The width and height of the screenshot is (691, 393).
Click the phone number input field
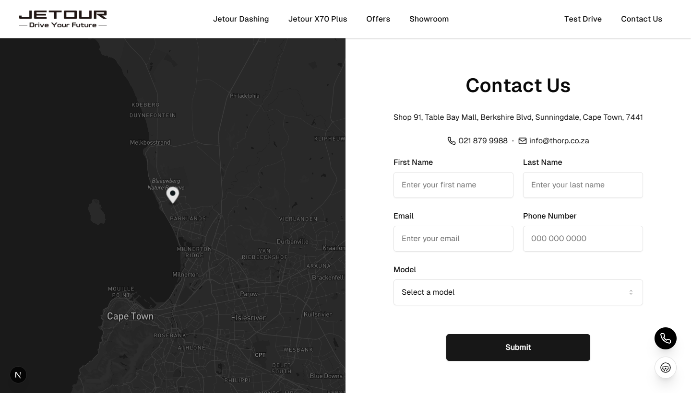(583, 239)
